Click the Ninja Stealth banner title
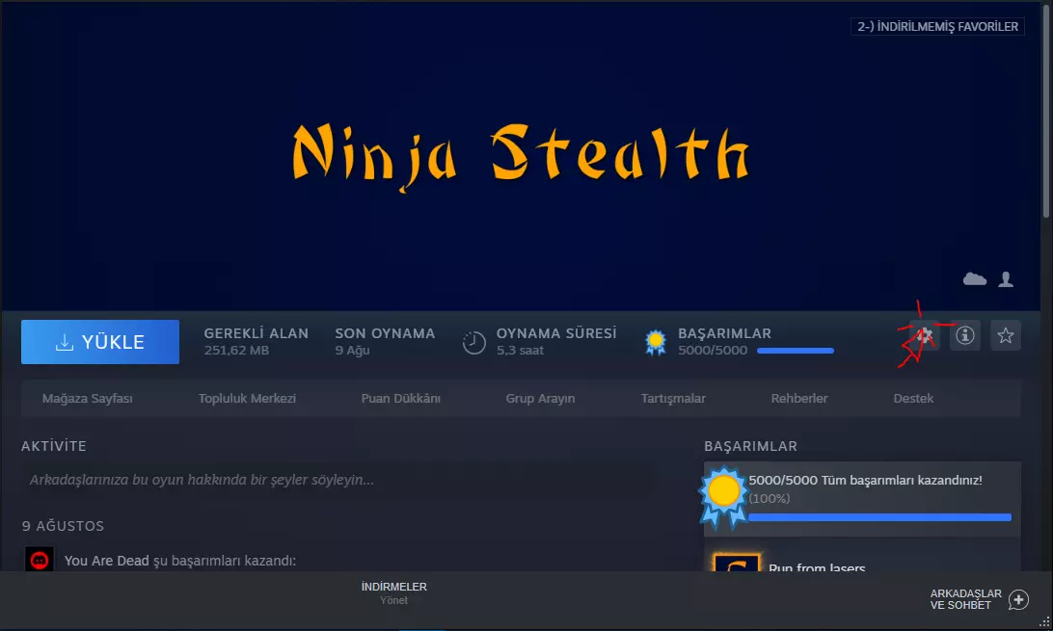Viewport: 1053px width, 631px height. pyautogui.click(x=521, y=156)
